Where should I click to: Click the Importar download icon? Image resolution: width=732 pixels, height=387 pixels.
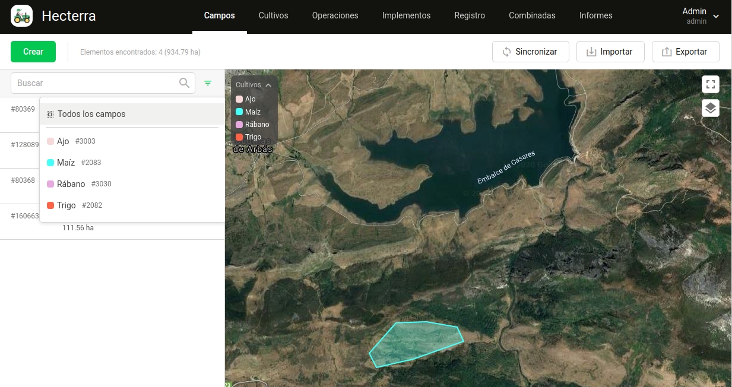pos(591,52)
